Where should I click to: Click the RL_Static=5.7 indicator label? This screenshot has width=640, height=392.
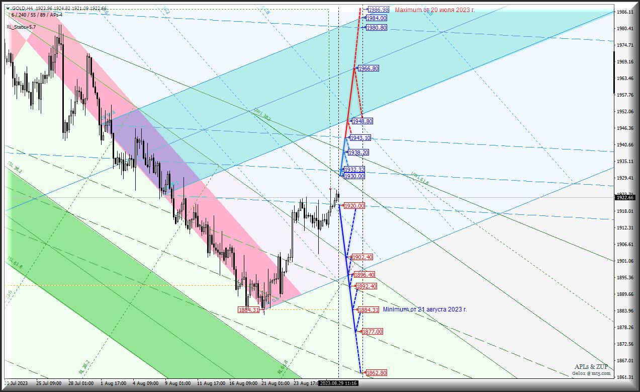pos(21,26)
